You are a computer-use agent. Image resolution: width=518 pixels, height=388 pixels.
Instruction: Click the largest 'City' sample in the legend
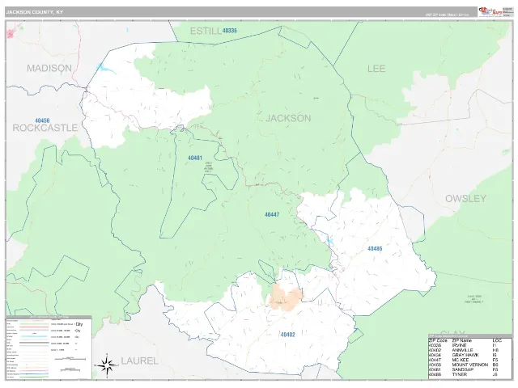(79, 324)
